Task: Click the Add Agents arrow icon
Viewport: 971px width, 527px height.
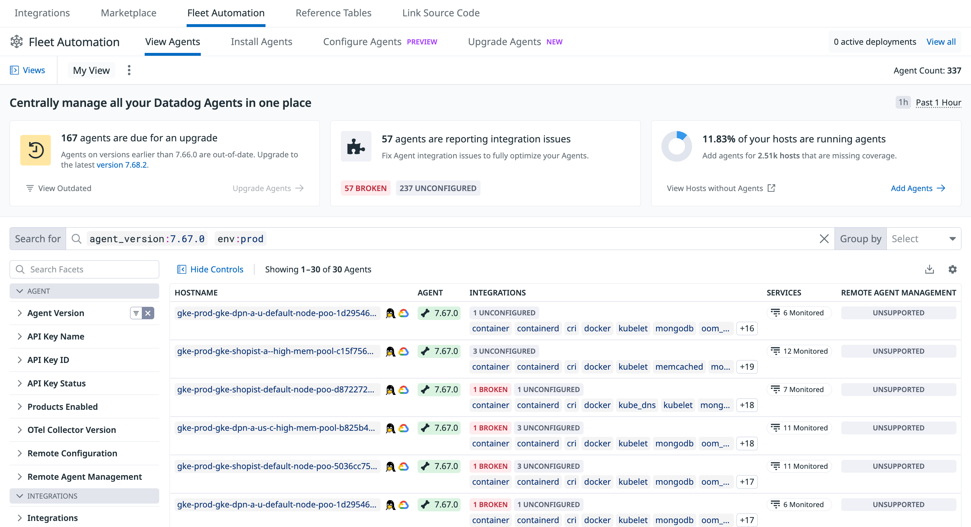Action: click(941, 188)
